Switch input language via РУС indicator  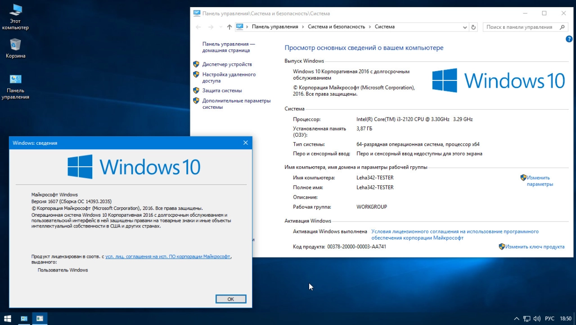tap(549, 319)
